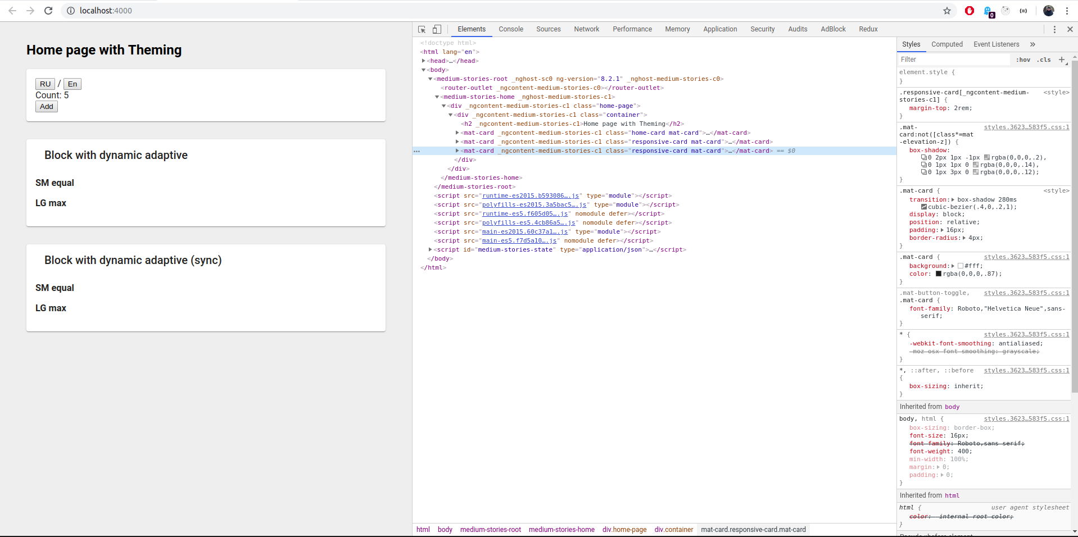Activate the inspect element picker tool
The width and height of the screenshot is (1078, 537).
pos(422,29)
